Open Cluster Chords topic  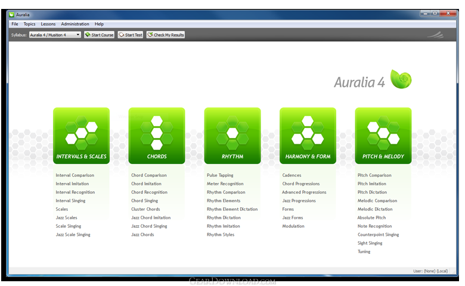click(x=145, y=209)
